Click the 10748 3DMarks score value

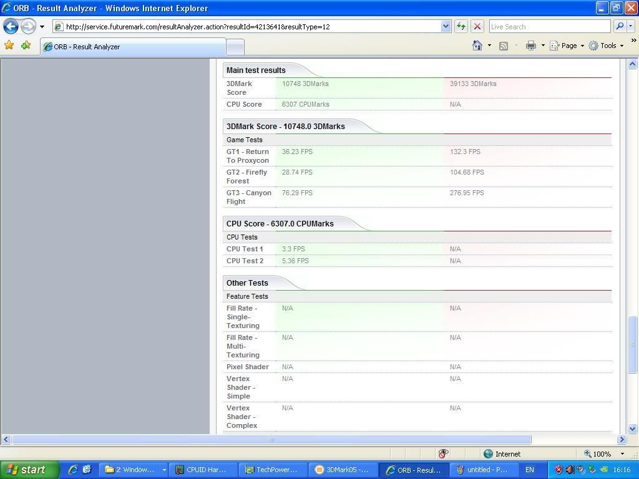pos(305,84)
